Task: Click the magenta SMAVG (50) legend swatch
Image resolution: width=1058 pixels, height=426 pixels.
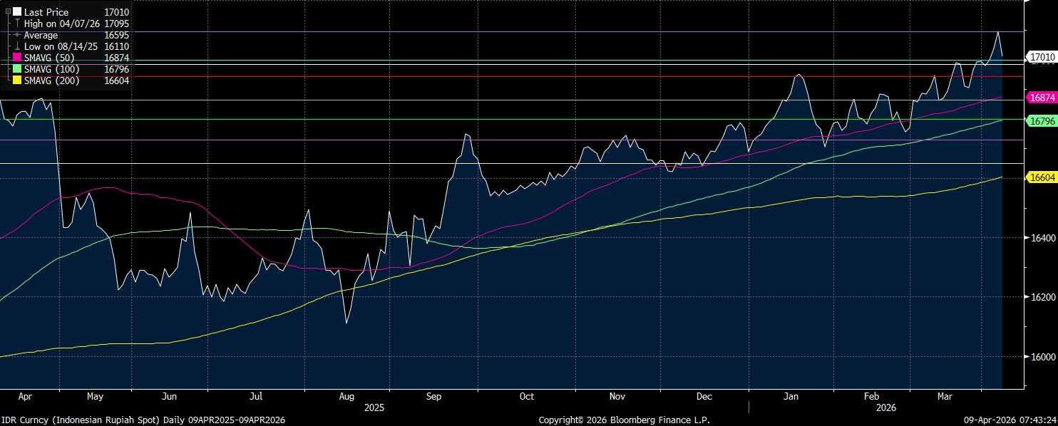Action: pos(17,58)
